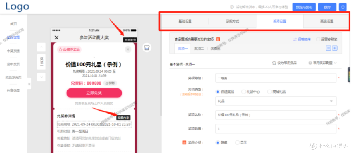Viewport: 351px width, 153px height.
Task: Tick the 设置安慰奖 checkbox
Action: pos(318,39)
